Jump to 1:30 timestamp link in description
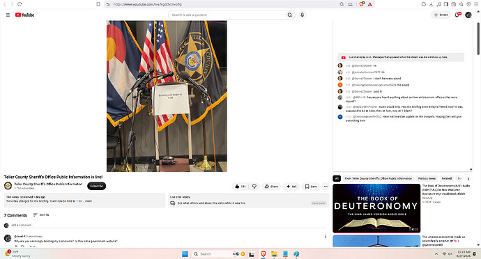481x259 pixels. [79, 201]
